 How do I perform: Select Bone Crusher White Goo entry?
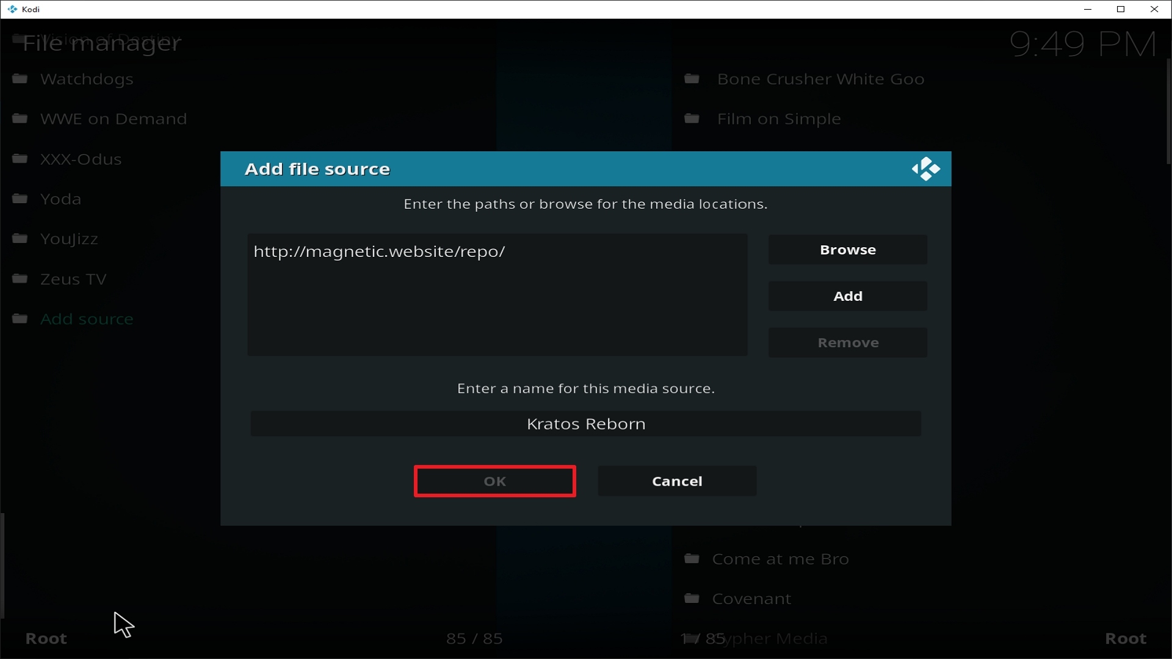point(820,79)
